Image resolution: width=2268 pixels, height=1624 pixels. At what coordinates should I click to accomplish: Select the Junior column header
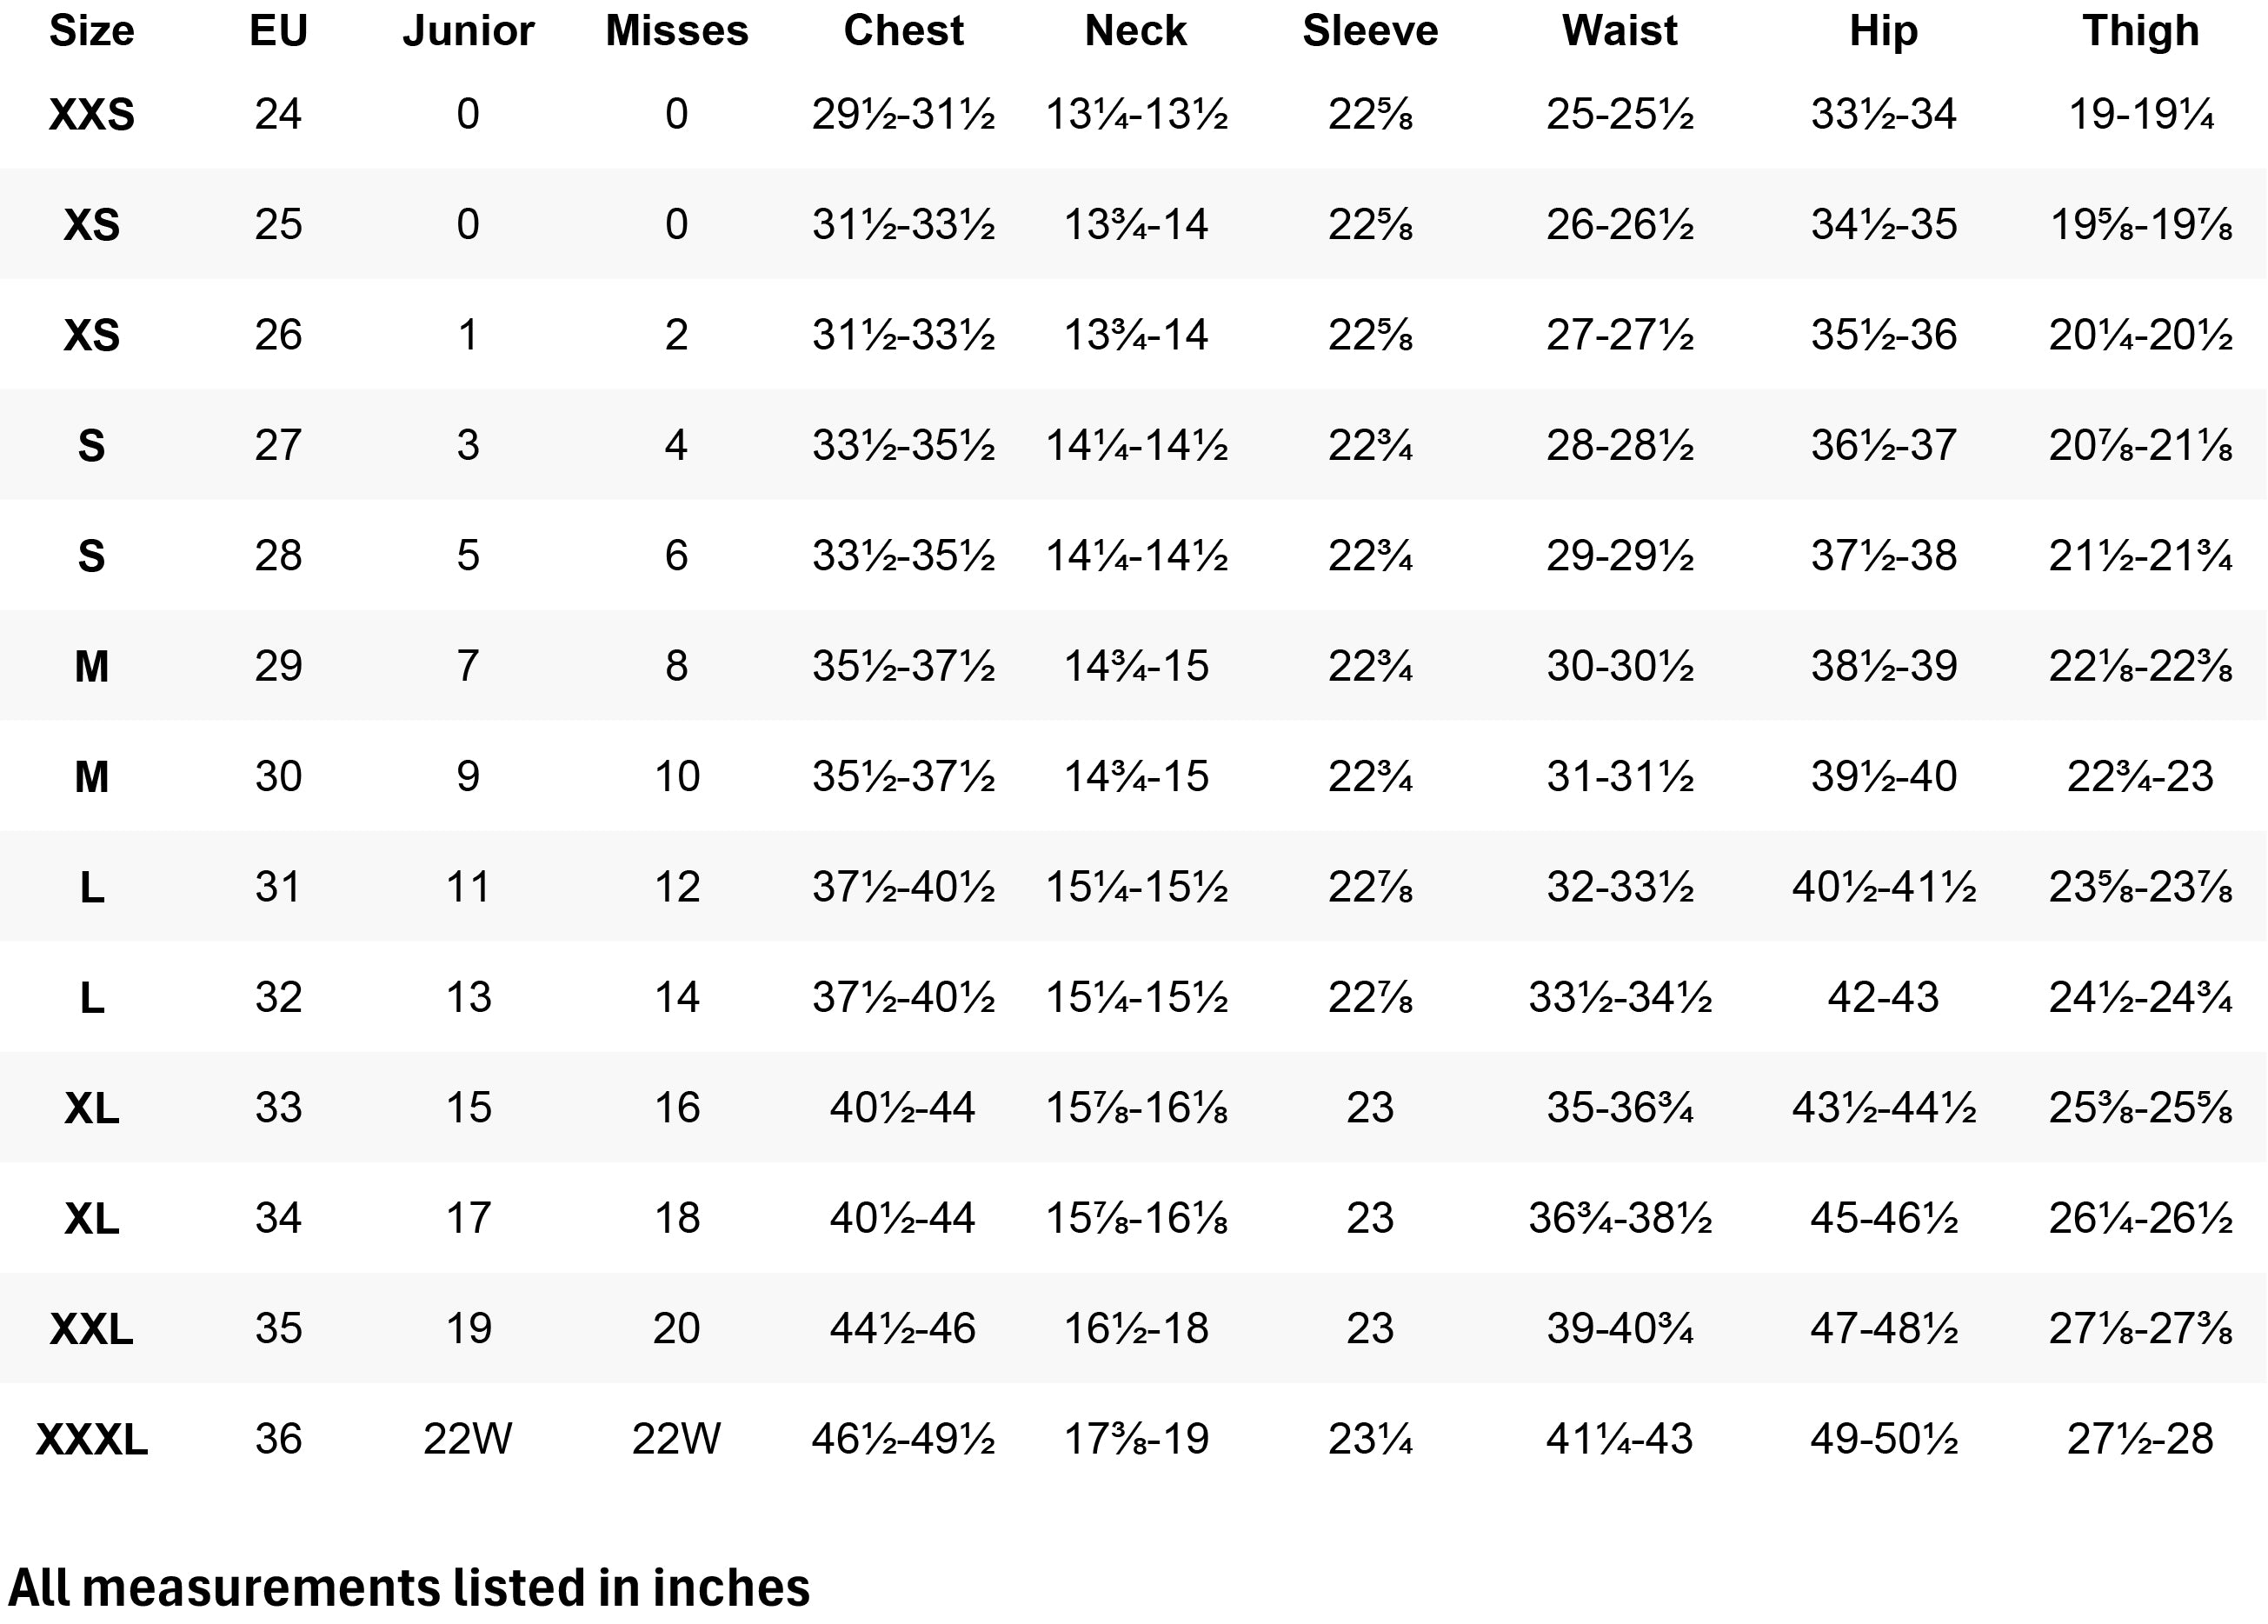[468, 31]
